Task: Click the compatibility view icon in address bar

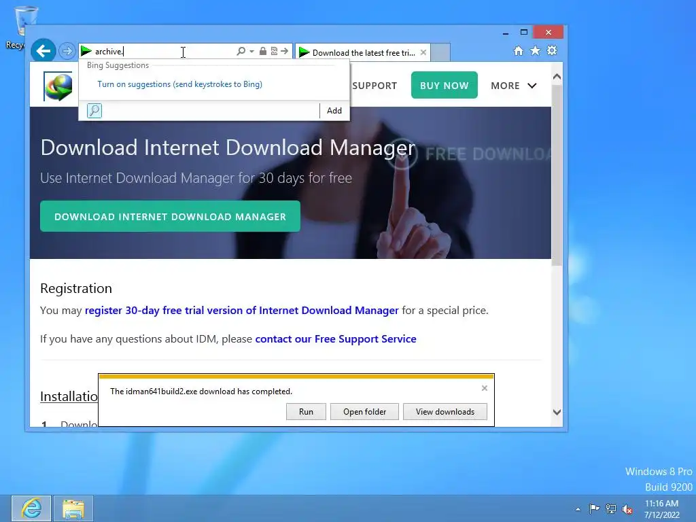Action: [274, 52]
